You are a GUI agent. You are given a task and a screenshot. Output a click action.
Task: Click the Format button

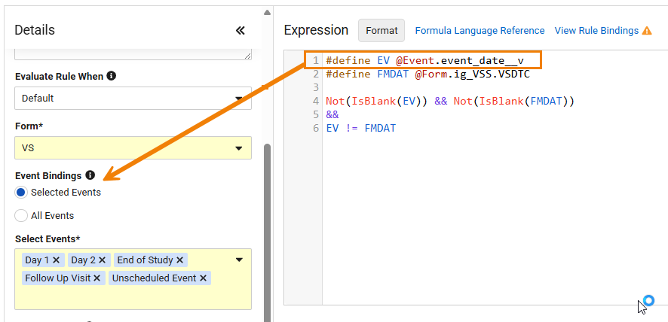click(381, 31)
